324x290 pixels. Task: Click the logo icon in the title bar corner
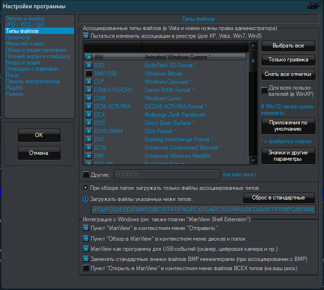314,6
